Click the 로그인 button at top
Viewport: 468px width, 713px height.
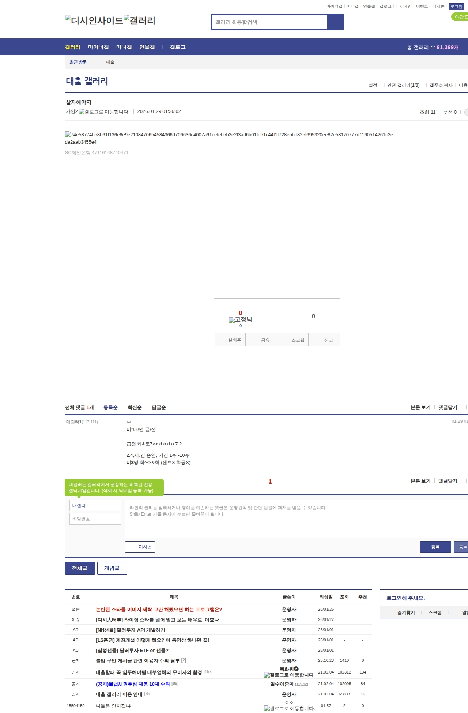(456, 7)
